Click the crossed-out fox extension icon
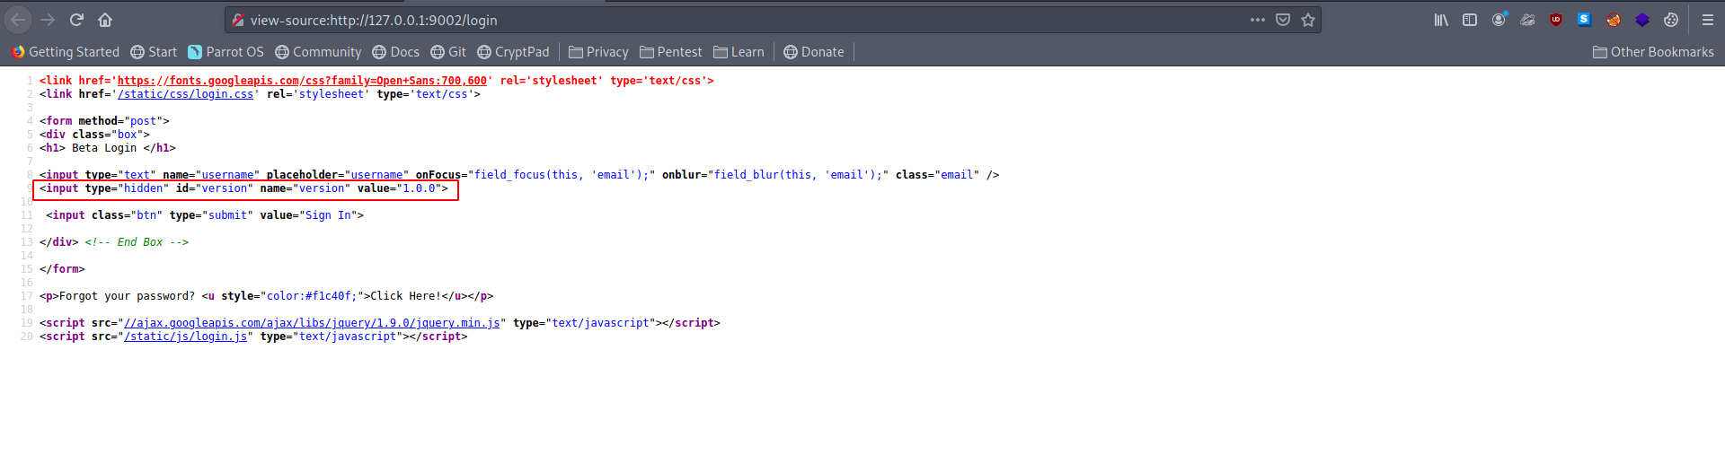1725x472 pixels. (1614, 20)
